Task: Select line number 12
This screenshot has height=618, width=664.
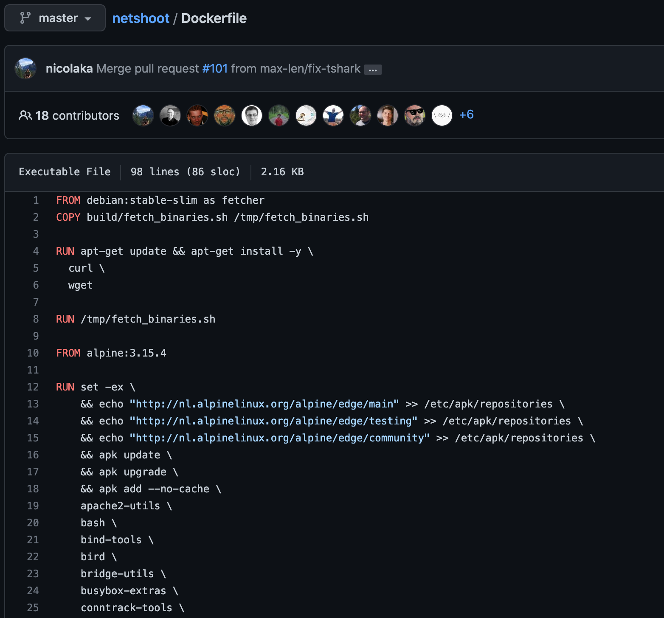Action: coord(33,387)
